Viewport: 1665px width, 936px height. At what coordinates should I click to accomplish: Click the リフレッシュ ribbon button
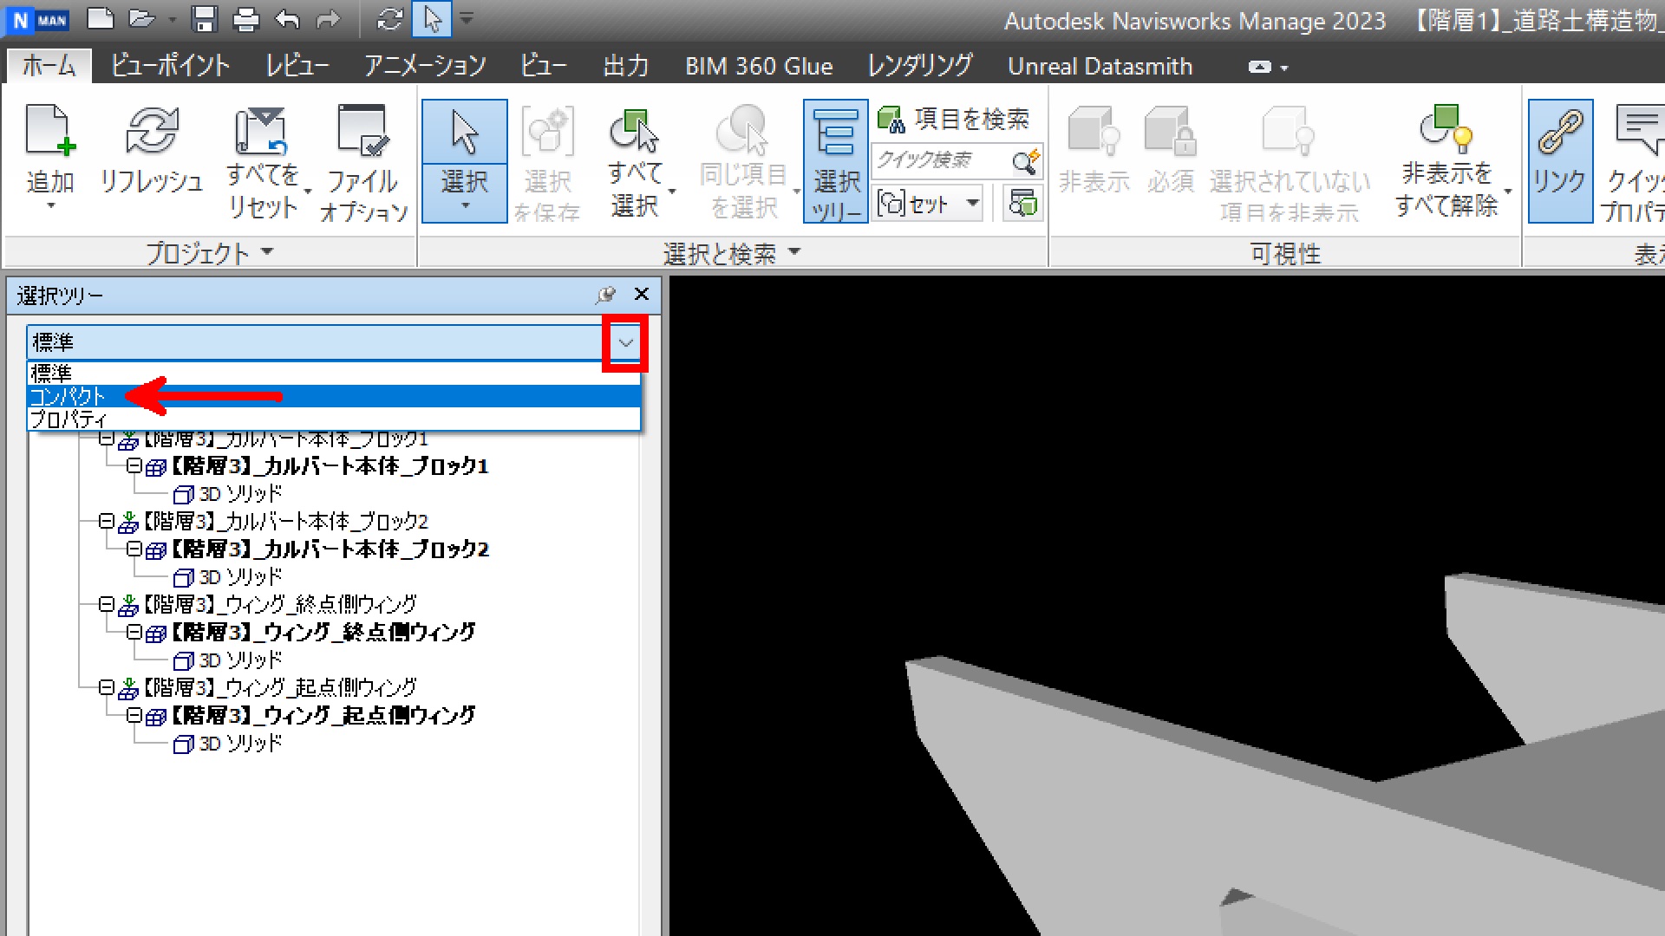(x=152, y=149)
